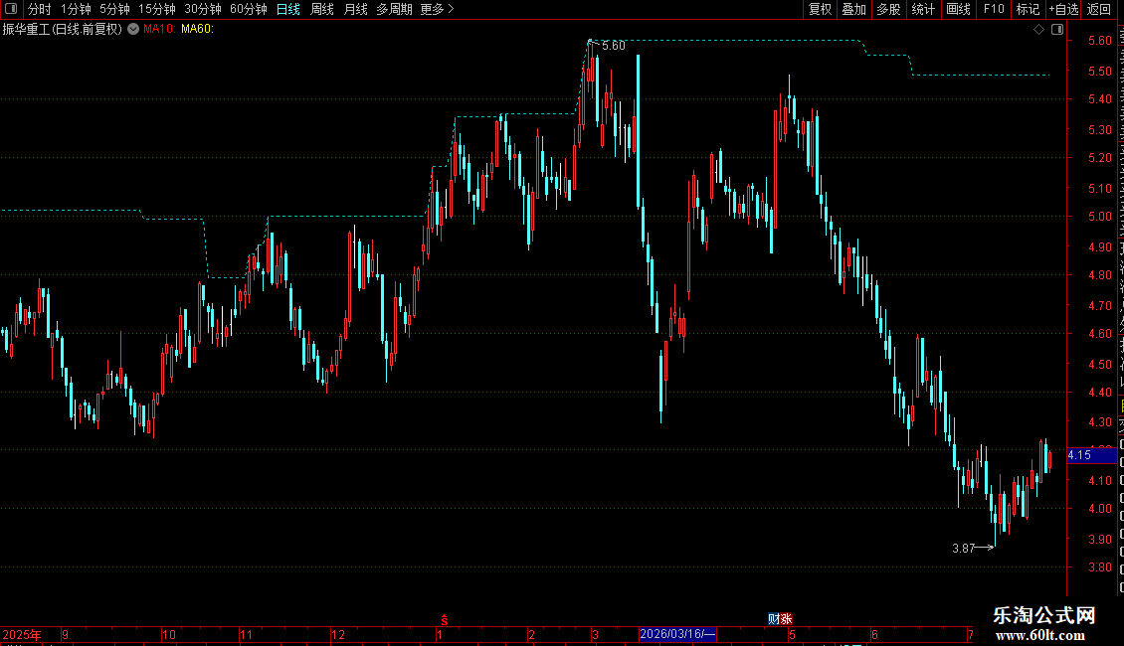
Task: Click the red S marker above January
Action: click(445, 619)
